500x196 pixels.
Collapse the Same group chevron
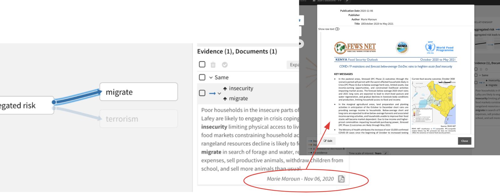pyautogui.click(x=211, y=77)
